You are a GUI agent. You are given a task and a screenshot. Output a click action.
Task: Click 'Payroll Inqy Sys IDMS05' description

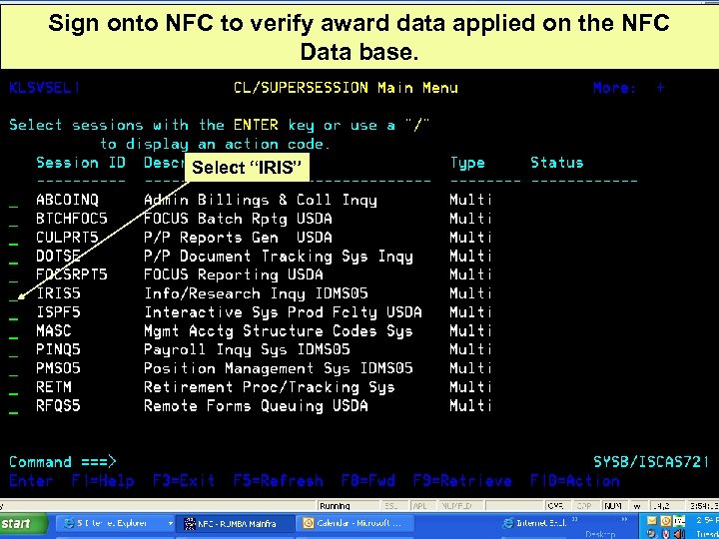coord(247,350)
